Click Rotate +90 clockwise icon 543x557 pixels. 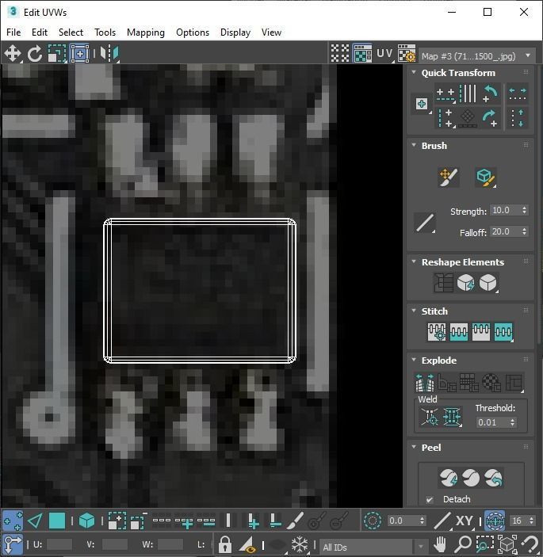coord(490,118)
